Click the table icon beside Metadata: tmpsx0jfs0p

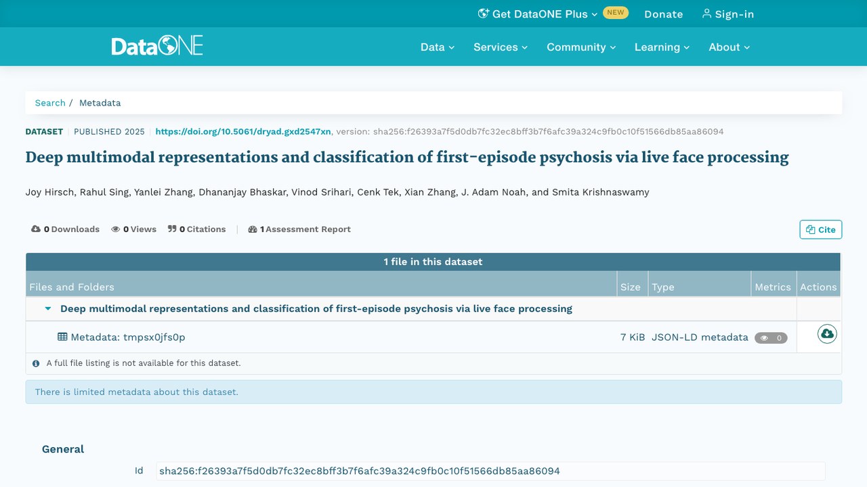pos(62,337)
